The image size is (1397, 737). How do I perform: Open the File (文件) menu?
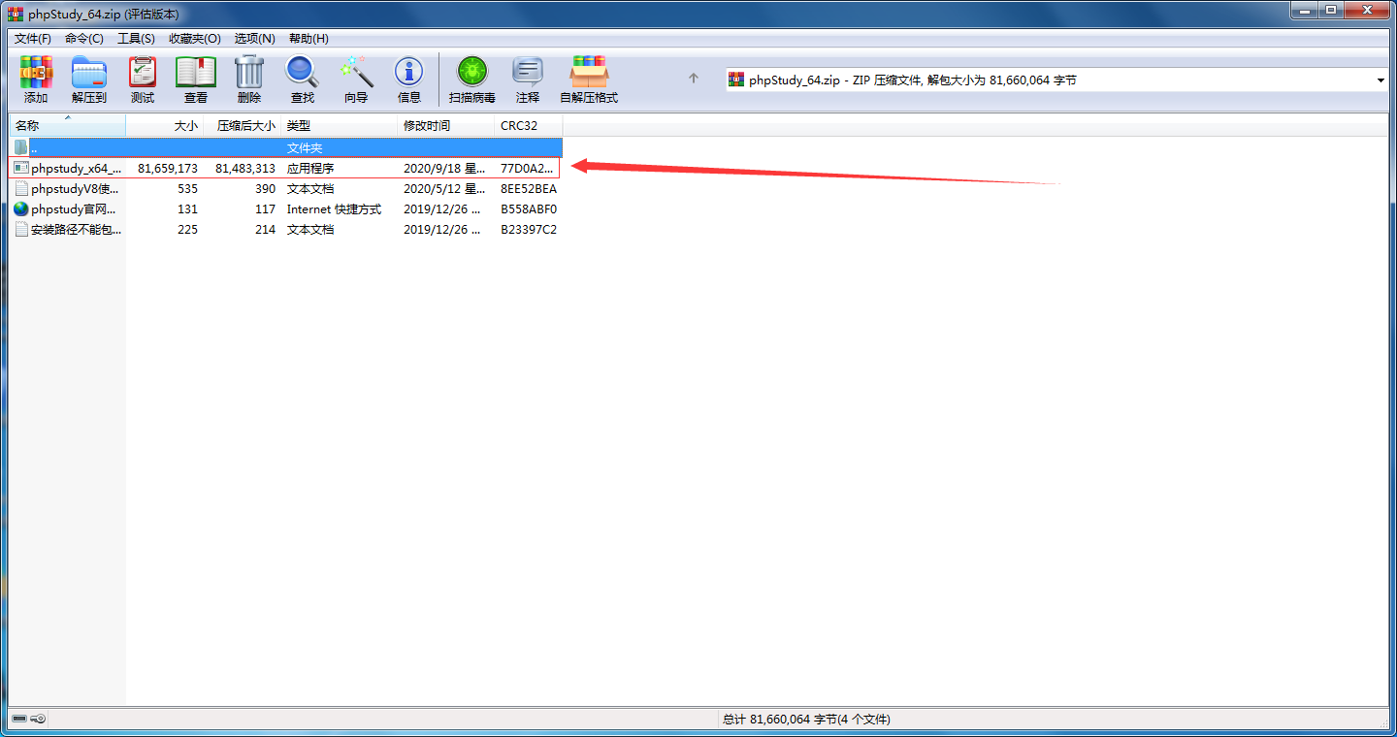click(x=33, y=39)
